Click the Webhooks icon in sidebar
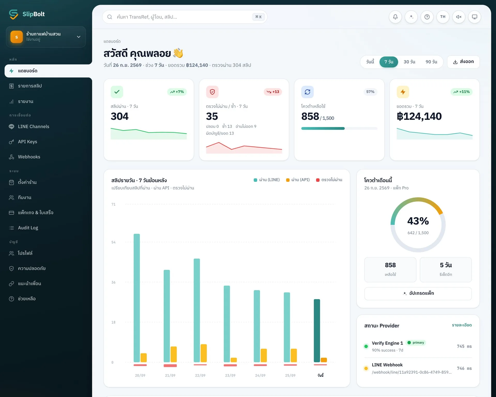Image resolution: width=496 pixels, height=397 pixels. pos(11,157)
